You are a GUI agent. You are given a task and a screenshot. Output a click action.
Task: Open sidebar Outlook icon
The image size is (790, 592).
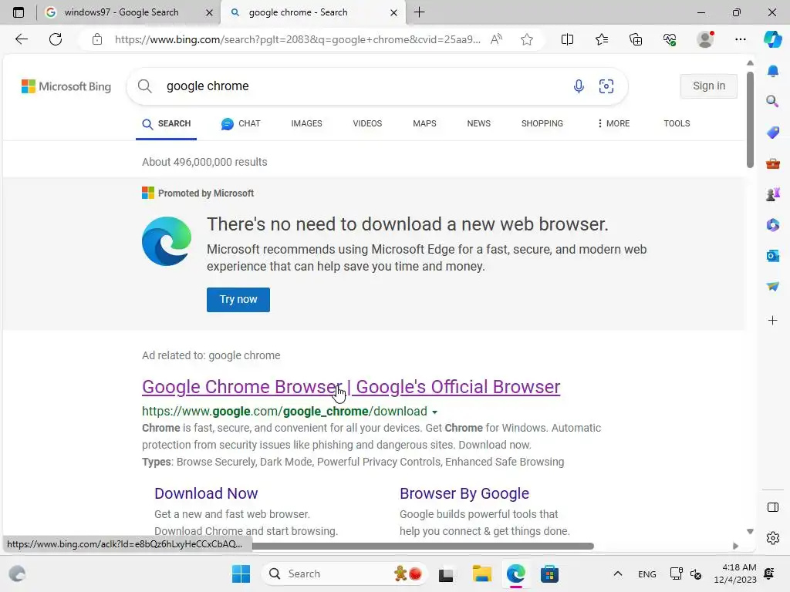[x=772, y=256]
